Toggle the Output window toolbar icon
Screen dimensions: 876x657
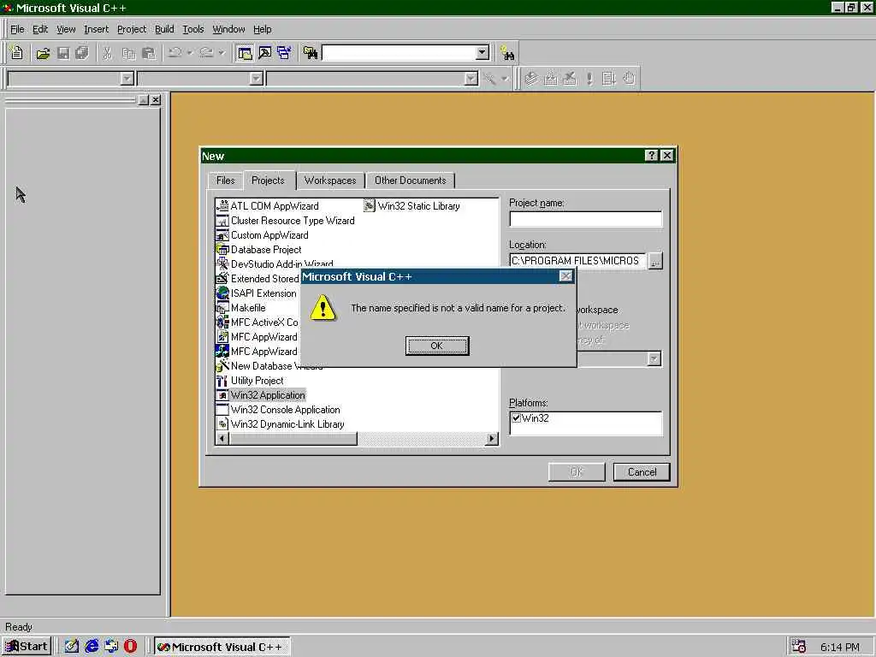tap(265, 53)
